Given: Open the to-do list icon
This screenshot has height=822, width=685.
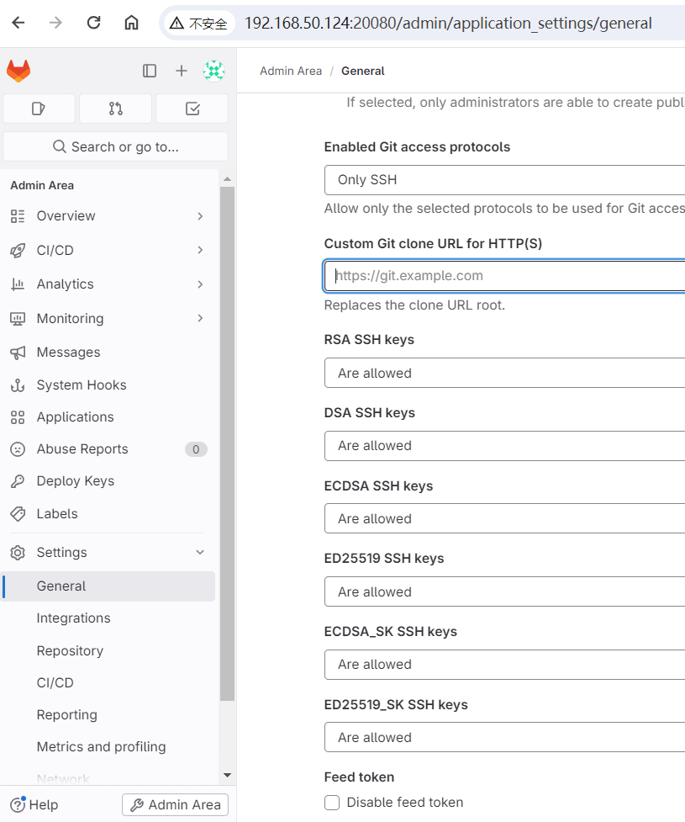Looking at the screenshot, I should [x=192, y=109].
